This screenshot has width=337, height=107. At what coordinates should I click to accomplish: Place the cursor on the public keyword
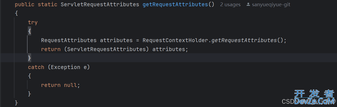click(x=25, y=5)
